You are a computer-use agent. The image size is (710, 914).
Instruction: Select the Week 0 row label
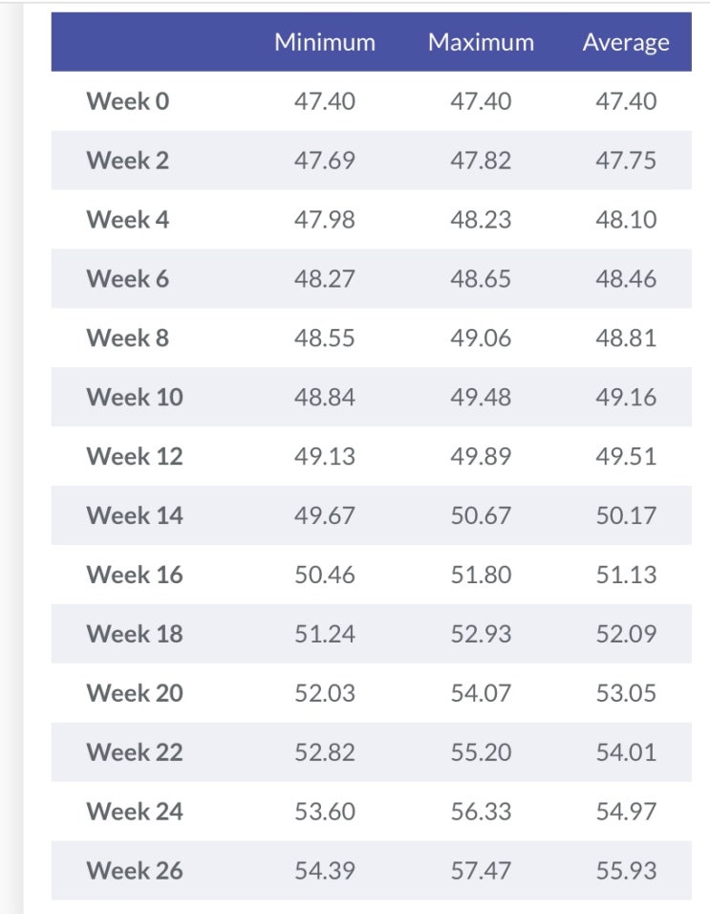point(128,101)
